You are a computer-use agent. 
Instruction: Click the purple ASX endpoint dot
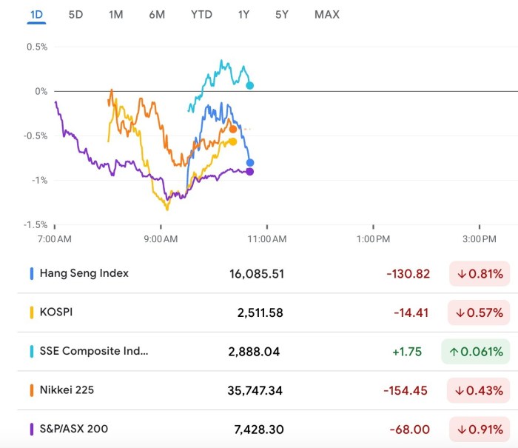click(250, 172)
